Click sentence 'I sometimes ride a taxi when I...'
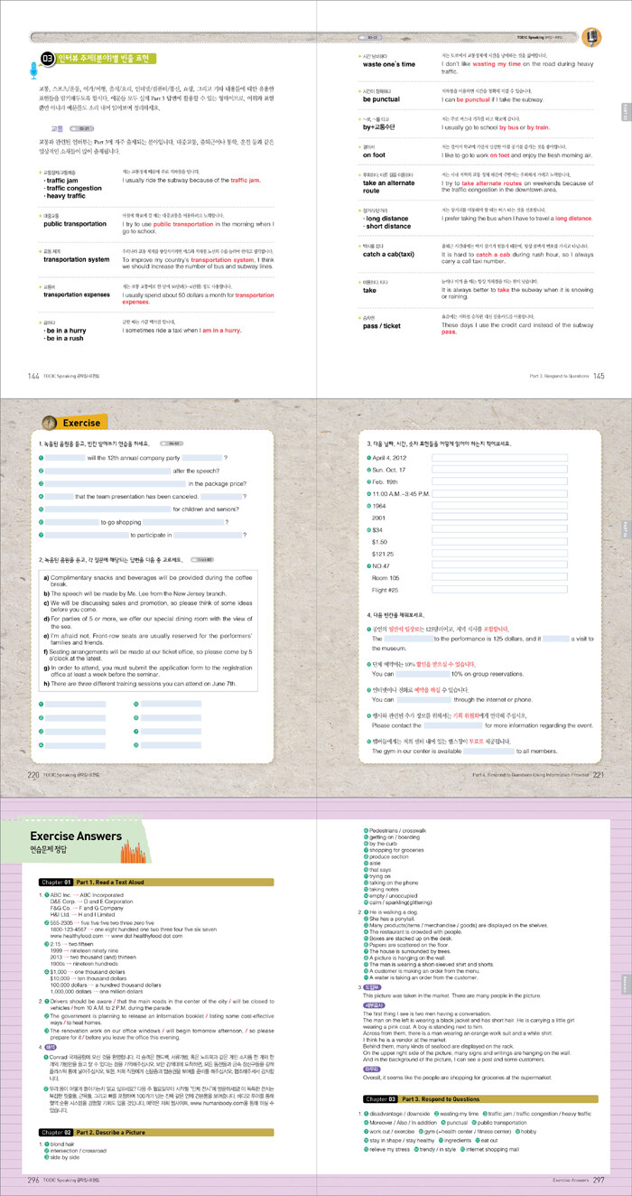 tap(181, 332)
